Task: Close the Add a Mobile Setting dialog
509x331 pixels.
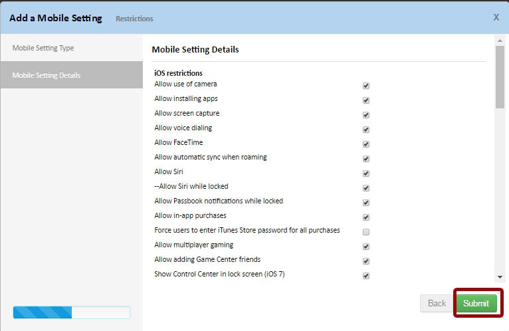Action: click(x=496, y=17)
